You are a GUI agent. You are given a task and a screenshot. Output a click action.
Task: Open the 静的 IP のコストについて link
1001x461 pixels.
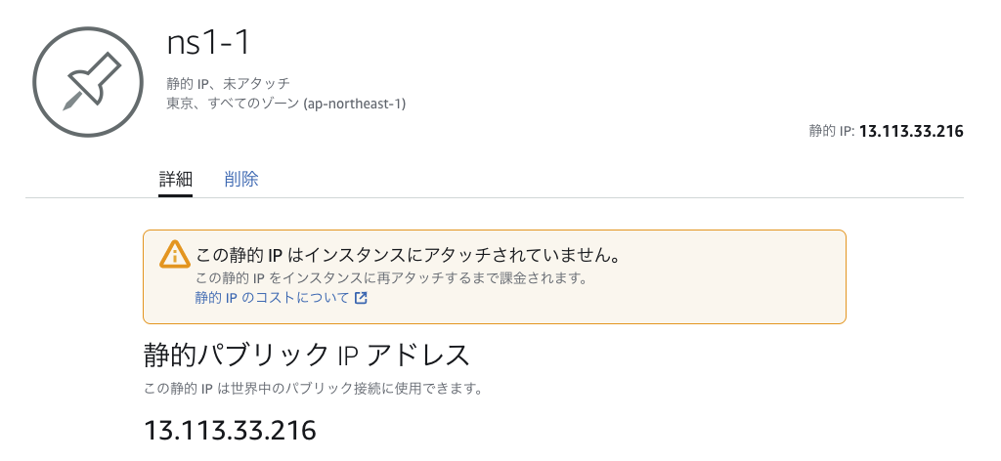tap(273, 298)
